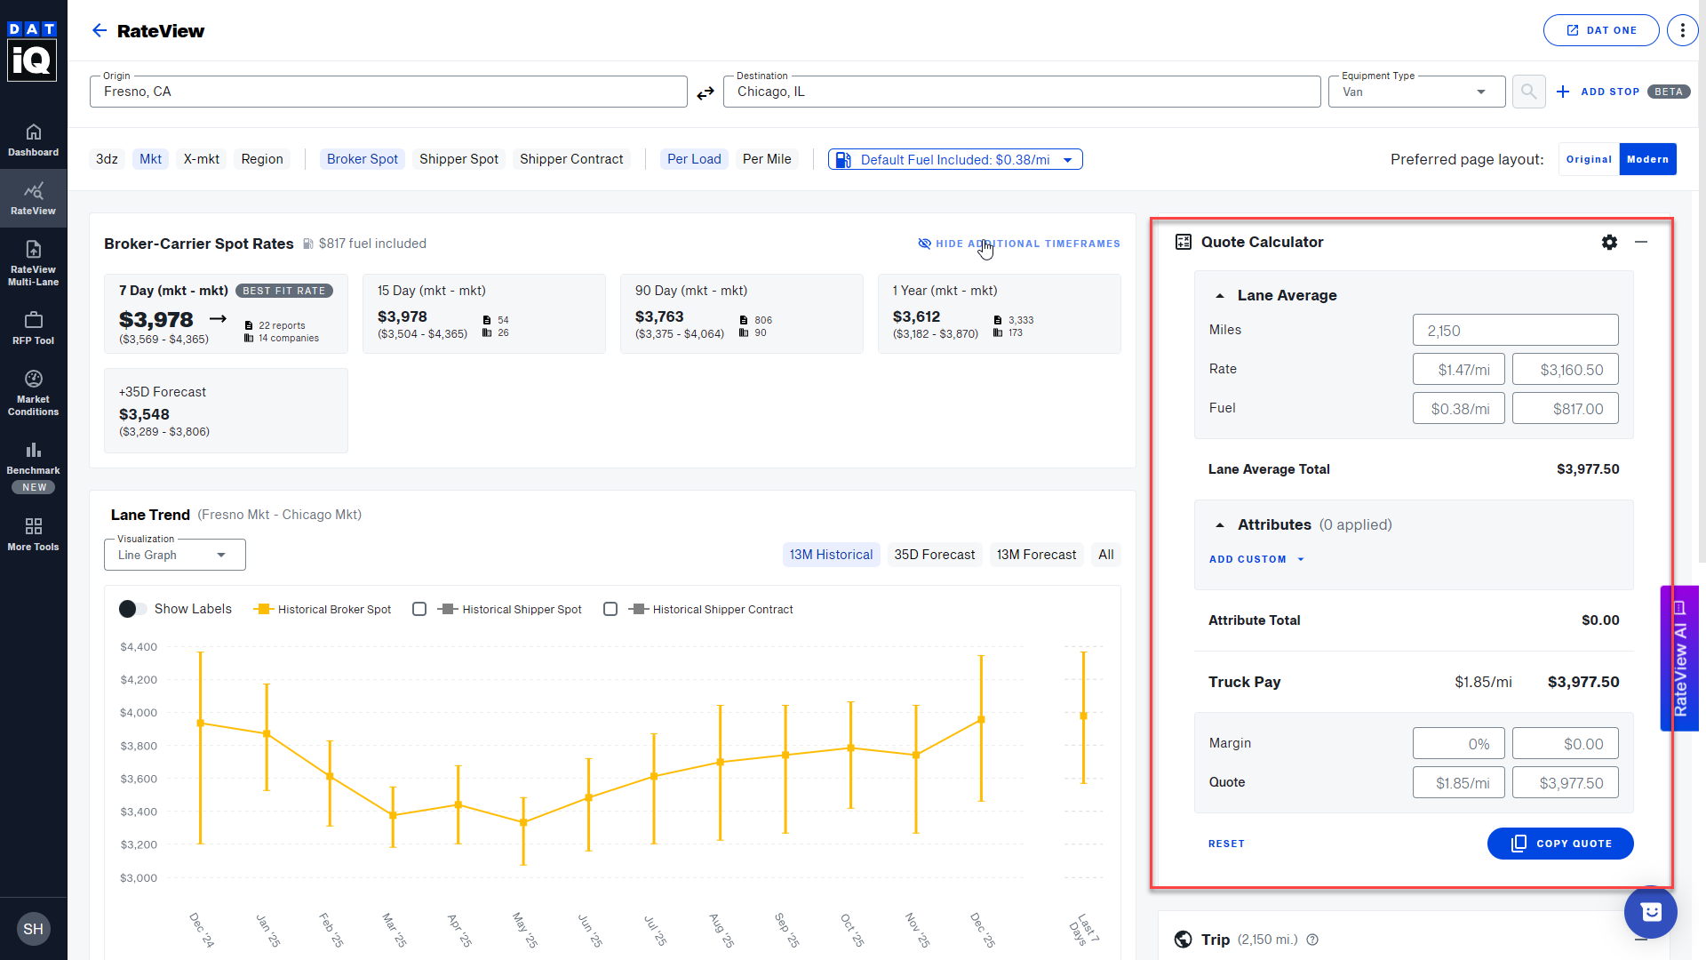Open Market Conditions sidebar icon
The height and width of the screenshot is (960, 1706).
[33, 392]
